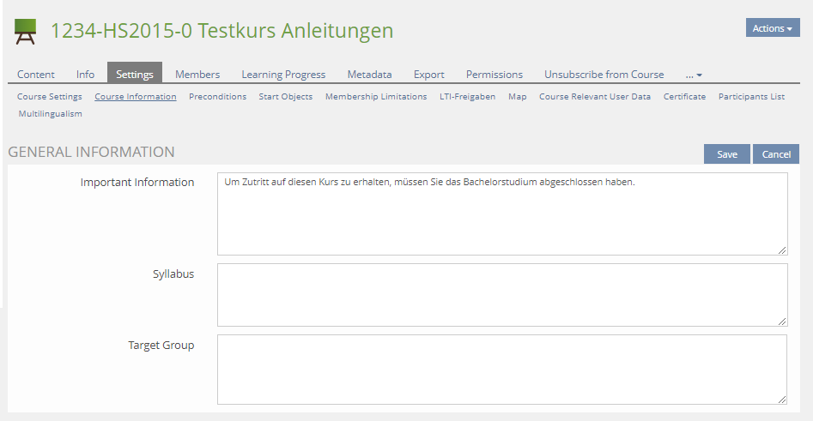Open the Learning Progress tab
The image size is (813, 421).
point(283,75)
